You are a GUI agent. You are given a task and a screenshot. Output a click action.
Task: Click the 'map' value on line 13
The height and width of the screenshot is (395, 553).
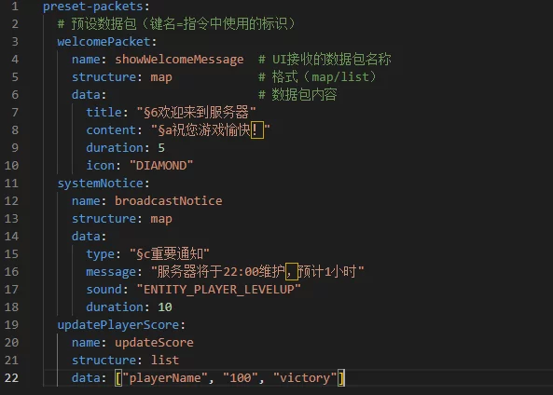tap(161, 219)
